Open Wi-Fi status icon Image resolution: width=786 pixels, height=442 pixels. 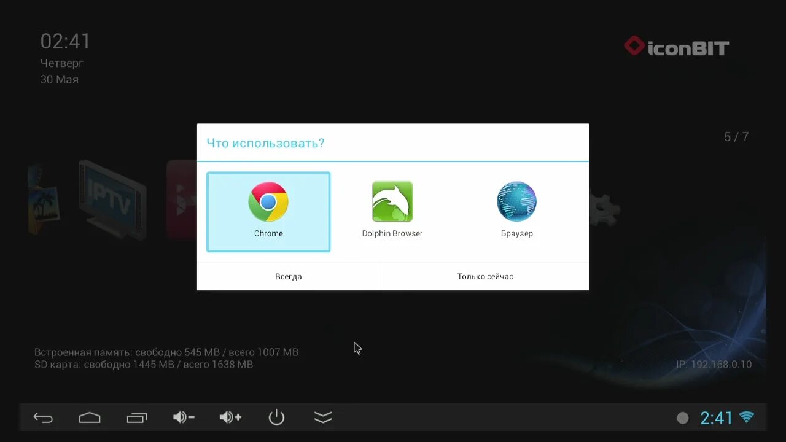747,417
